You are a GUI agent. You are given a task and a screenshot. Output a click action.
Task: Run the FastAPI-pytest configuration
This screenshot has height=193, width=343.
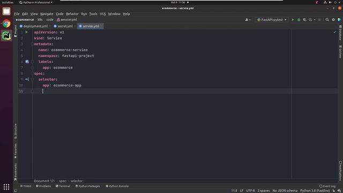point(293,20)
